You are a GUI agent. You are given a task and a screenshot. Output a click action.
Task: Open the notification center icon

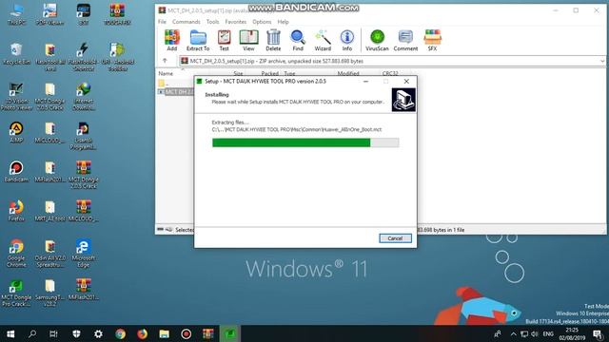[599, 333]
